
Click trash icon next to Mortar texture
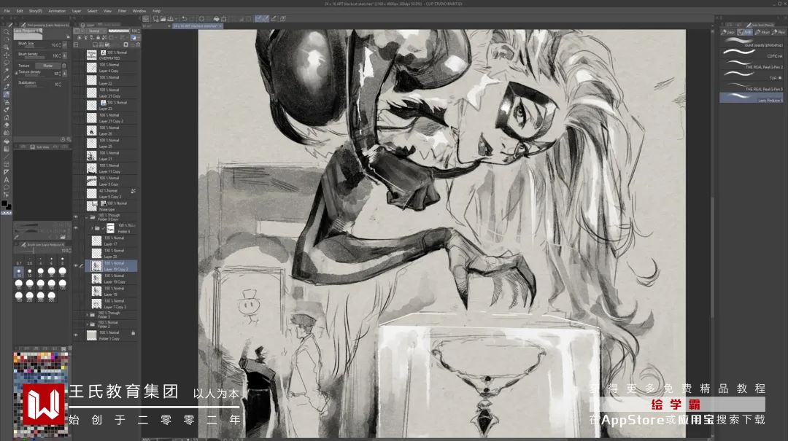click(63, 66)
